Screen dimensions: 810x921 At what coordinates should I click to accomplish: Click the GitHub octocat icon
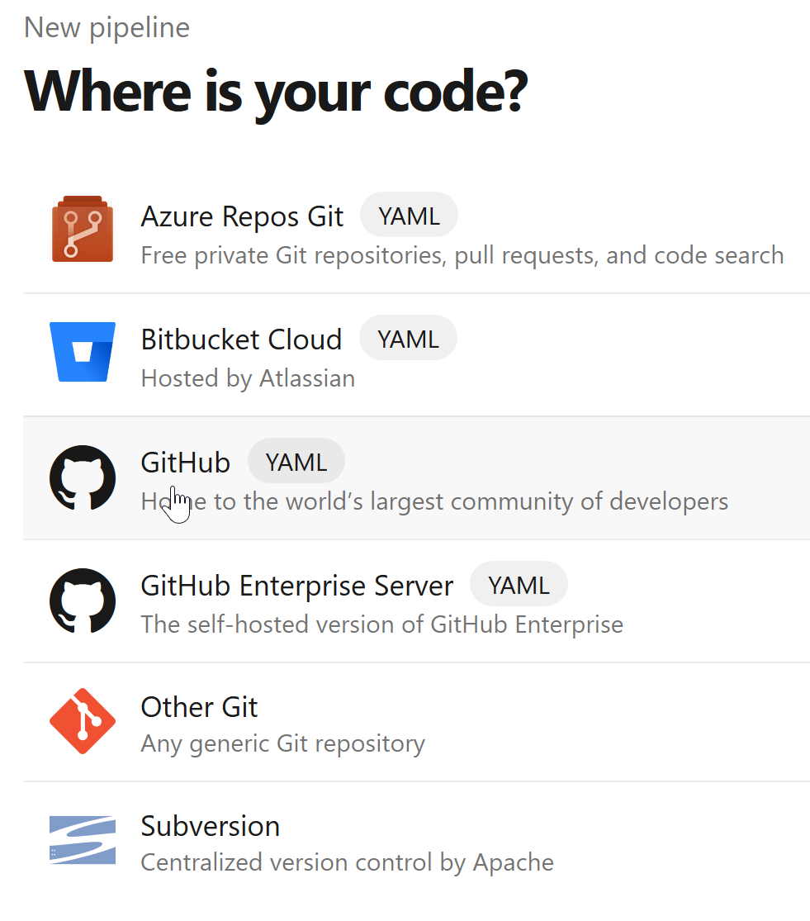(x=83, y=477)
